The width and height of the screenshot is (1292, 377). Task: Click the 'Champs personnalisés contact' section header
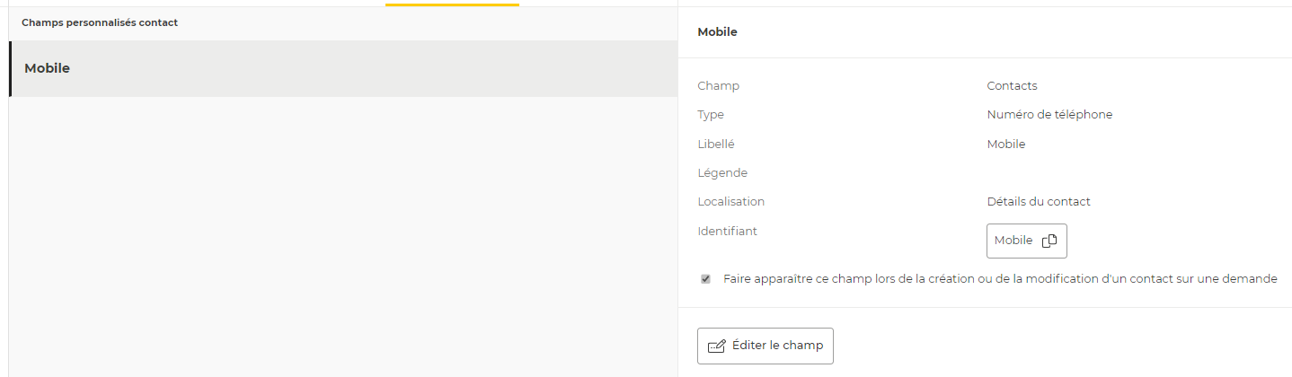pos(100,22)
